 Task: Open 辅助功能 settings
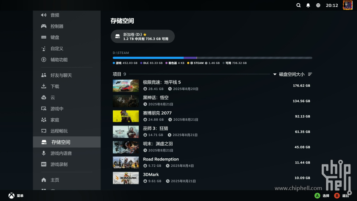coord(67,59)
